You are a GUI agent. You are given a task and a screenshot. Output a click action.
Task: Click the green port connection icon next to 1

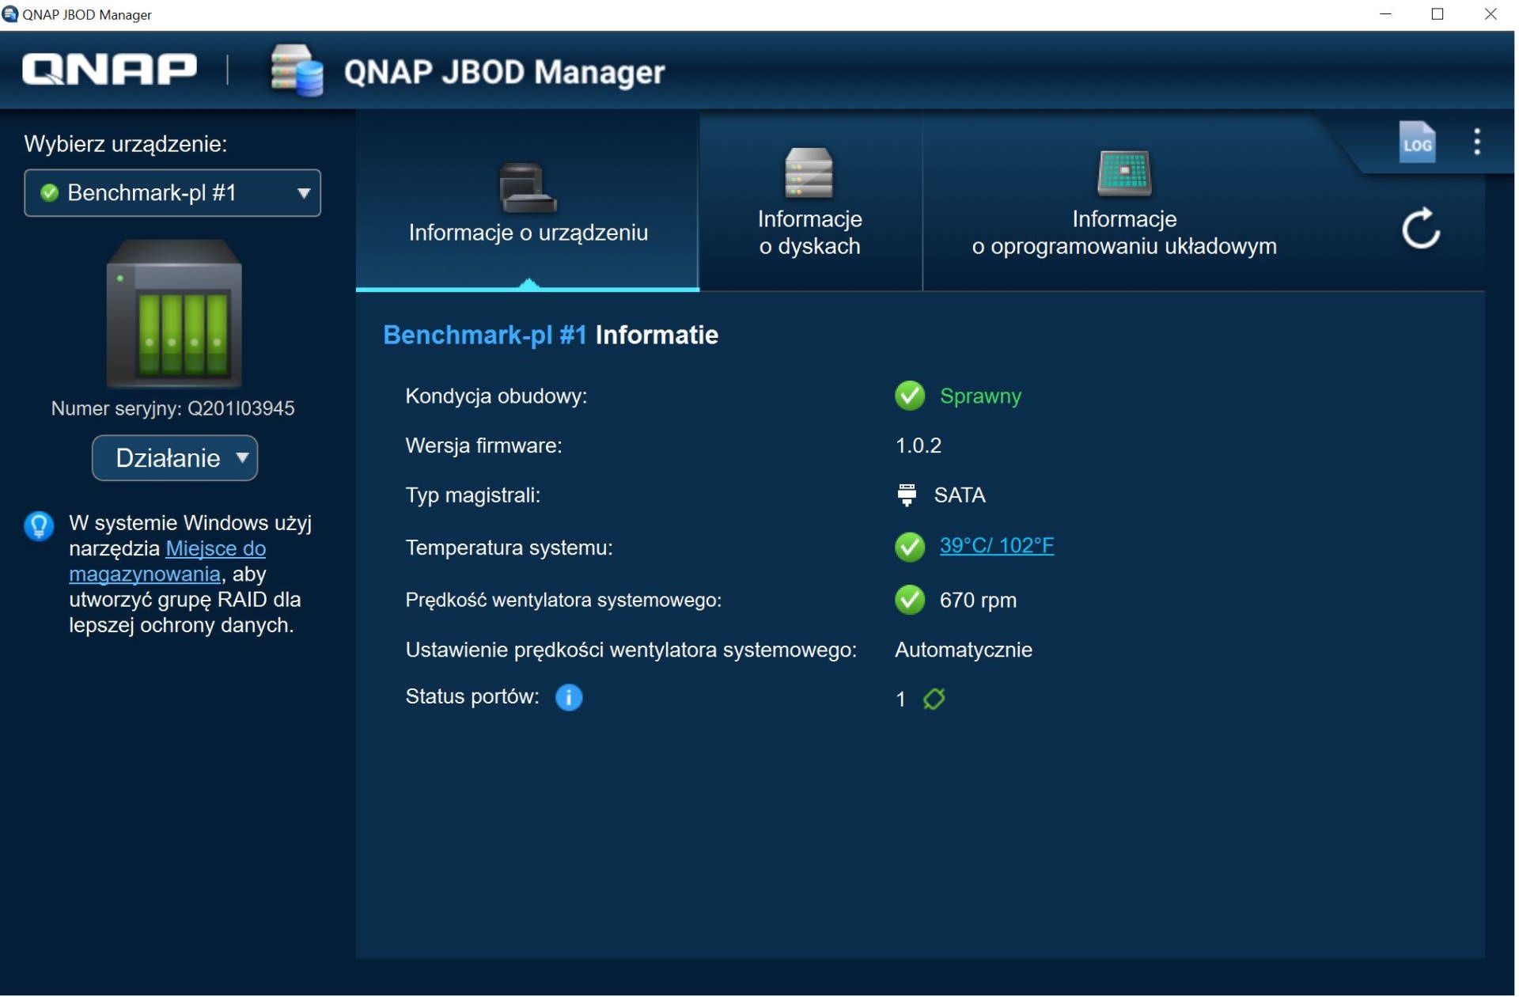pyautogui.click(x=936, y=700)
